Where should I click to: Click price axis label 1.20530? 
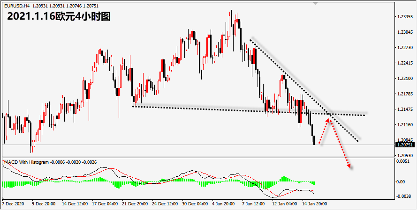(x=405, y=155)
